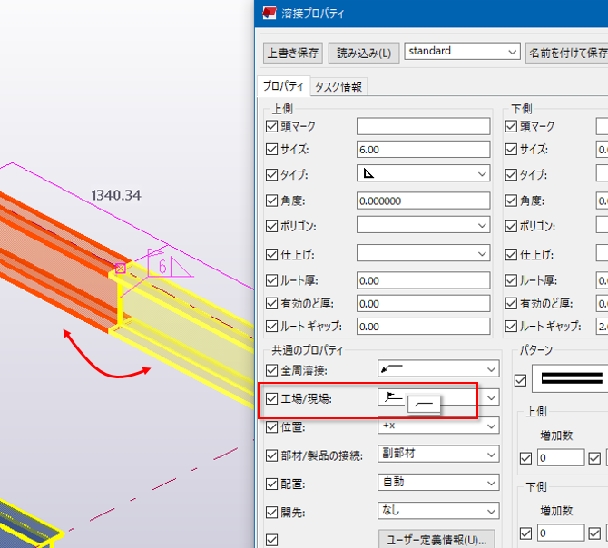Toggle 下側 ポリゴン checkbox

pos(511,226)
